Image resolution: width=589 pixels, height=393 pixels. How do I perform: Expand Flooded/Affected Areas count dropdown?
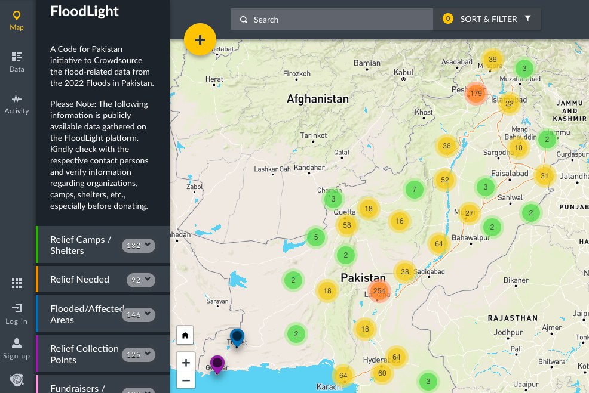click(x=139, y=314)
